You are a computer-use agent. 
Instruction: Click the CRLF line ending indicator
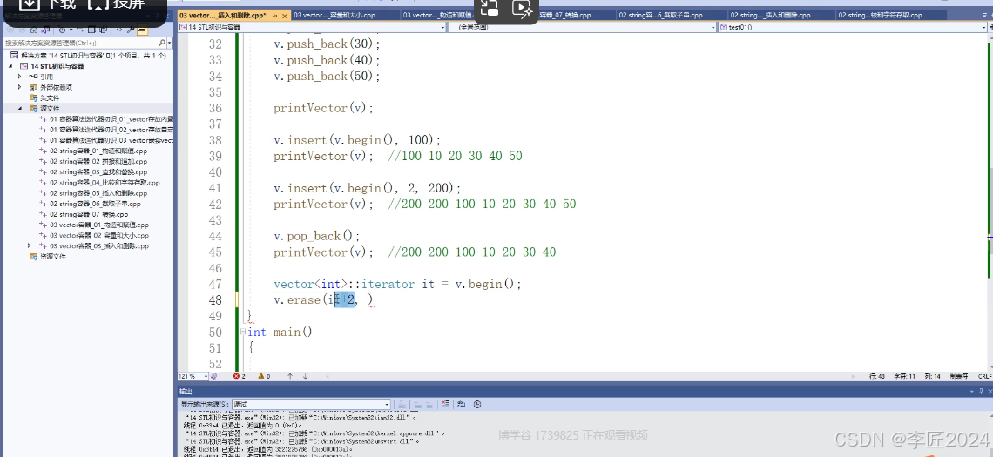point(984,376)
